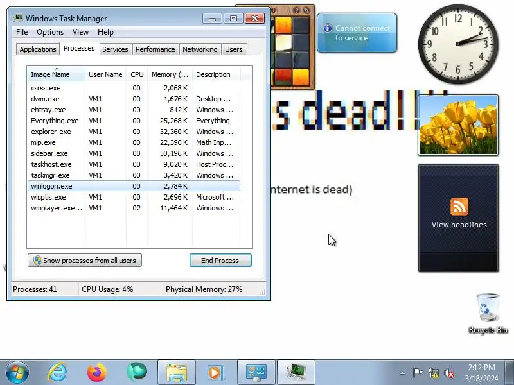Click Physical Memory: 27% in the status bar
The height and width of the screenshot is (385, 514).
(204, 289)
